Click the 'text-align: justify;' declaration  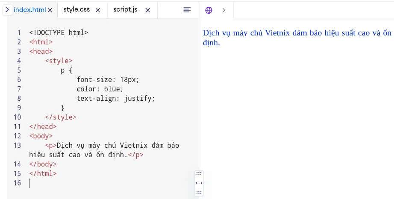tap(116, 98)
